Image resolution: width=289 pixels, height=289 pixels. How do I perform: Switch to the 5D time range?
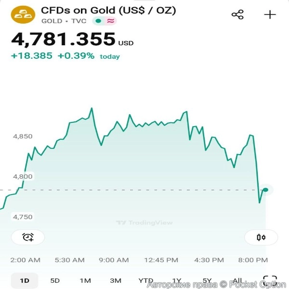tap(55, 280)
